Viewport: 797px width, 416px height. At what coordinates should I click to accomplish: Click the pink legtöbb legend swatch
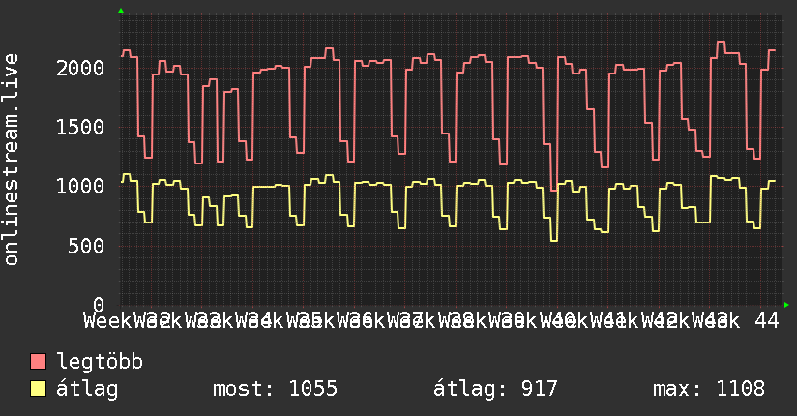pos(38,362)
